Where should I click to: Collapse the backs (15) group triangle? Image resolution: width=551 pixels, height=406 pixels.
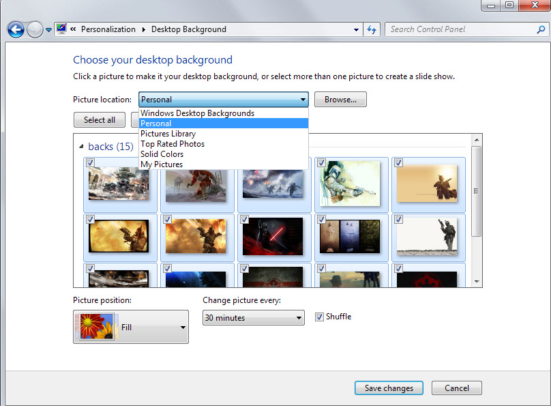coord(81,146)
